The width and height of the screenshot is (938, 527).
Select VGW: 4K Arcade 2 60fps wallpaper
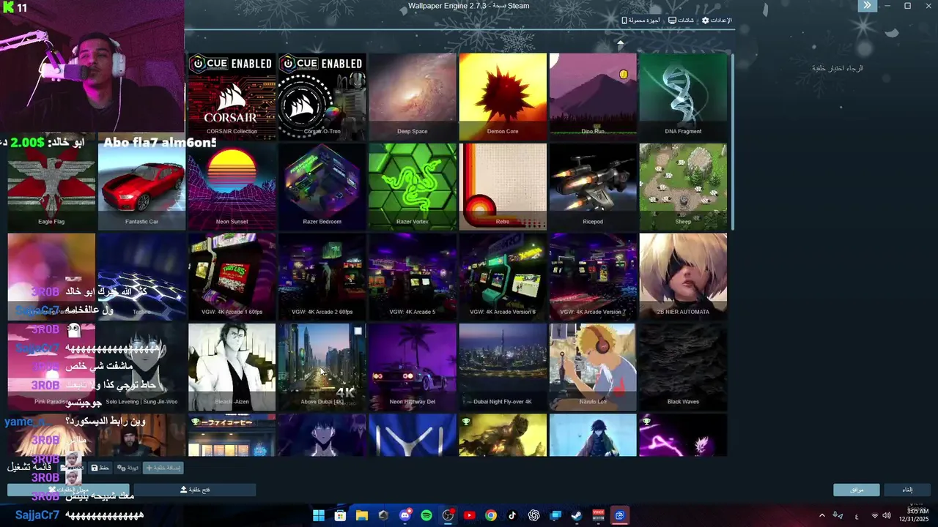tap(322, 277)
